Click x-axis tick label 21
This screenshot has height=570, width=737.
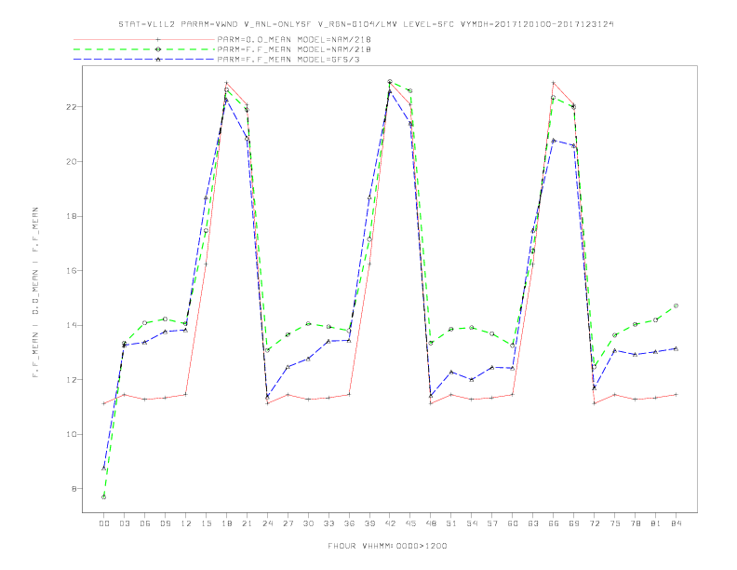click(247, 523)
